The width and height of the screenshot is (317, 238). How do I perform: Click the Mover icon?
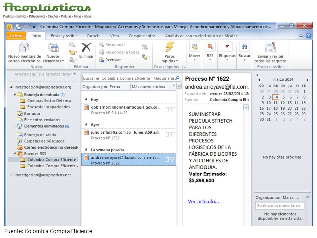tap(195, 47)
